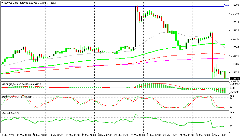Select the 1.14290 price axis label
Screen dimensions: 240x138
click(235, 14)
